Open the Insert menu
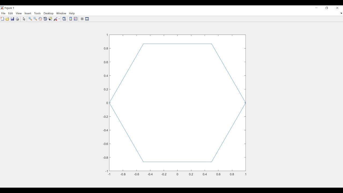Image resolution: width=343 pixels, height=193 pixels. pyautogui.click(x=28, y=13)
